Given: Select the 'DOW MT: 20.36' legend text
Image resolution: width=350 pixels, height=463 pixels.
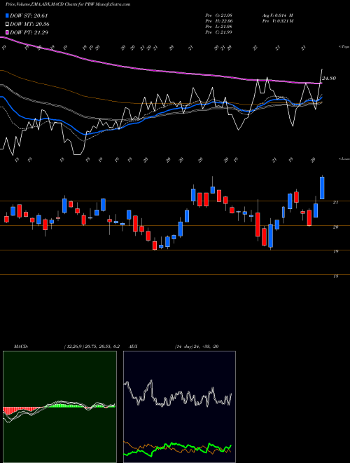Looking at the screenshot, I should point(29,25).
